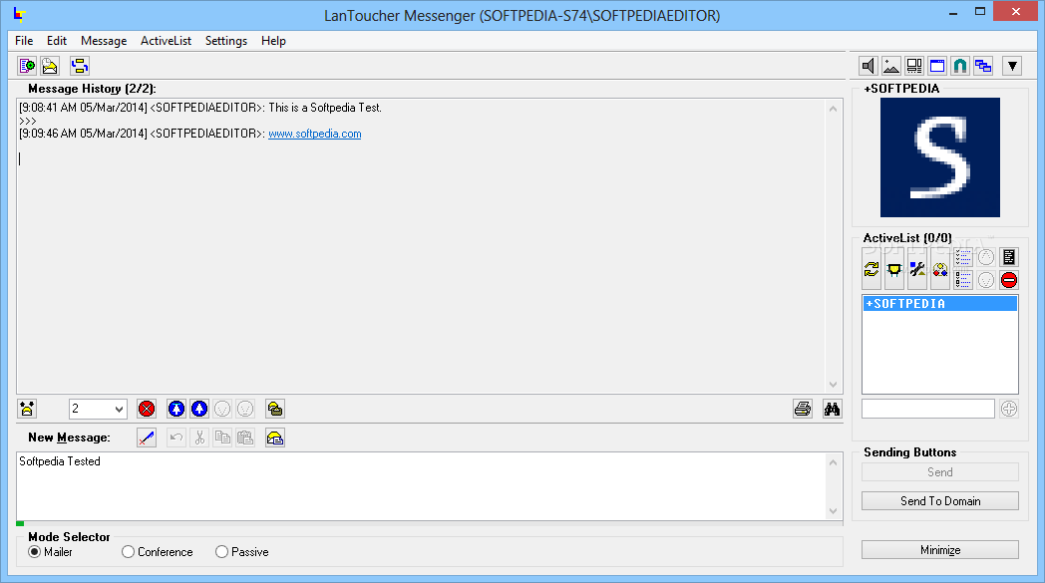
Task: Click the Send To Domain button
Action: [940, 501]
